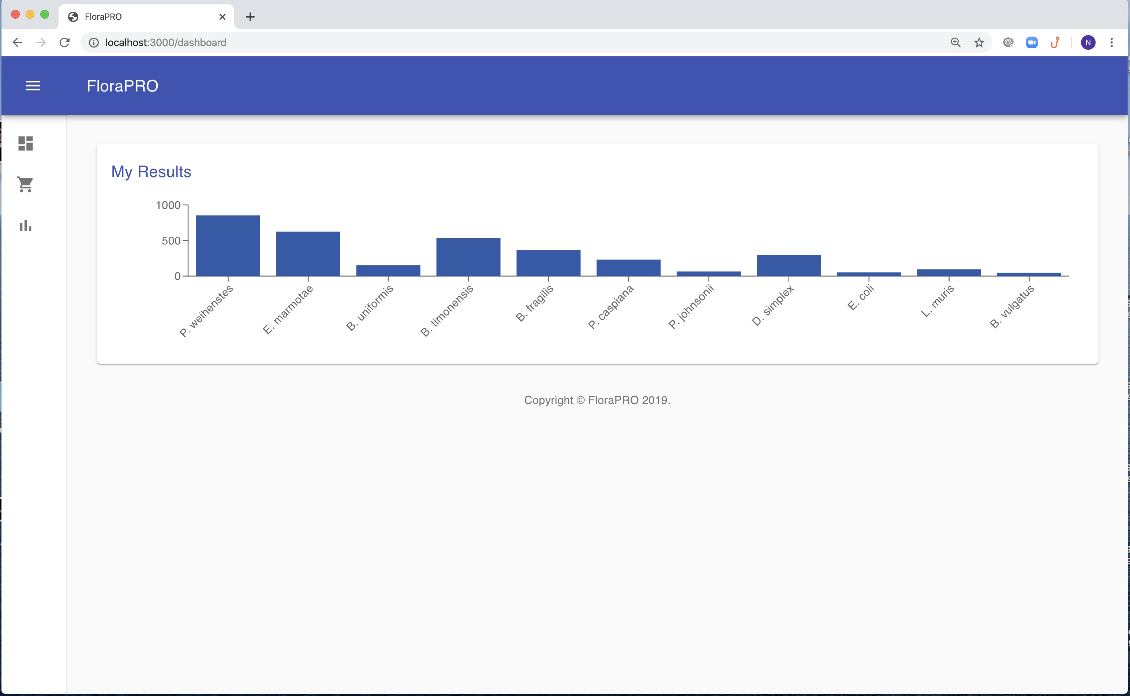Click the zoom magnifier icon in the address bar
The width and height of the screenshot is (1130, 696).
pyautogui.click(x=955, y=42)
